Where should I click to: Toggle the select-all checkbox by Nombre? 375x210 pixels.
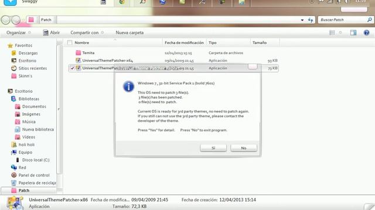tap(70, 43)
